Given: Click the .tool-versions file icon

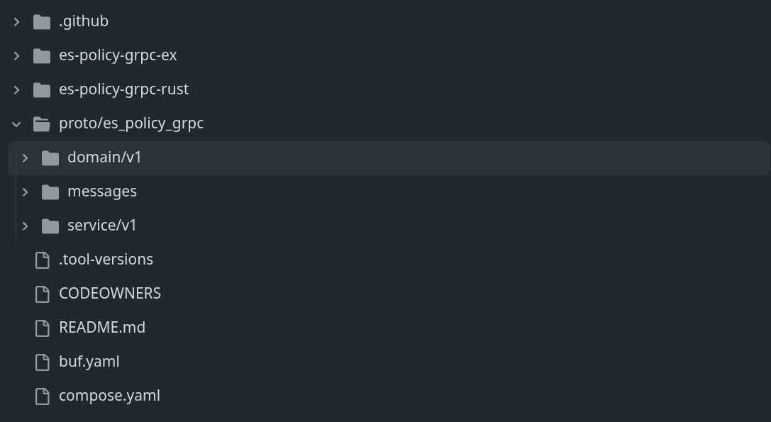Looking at the screenshot, I should click(x=43, y=260).
